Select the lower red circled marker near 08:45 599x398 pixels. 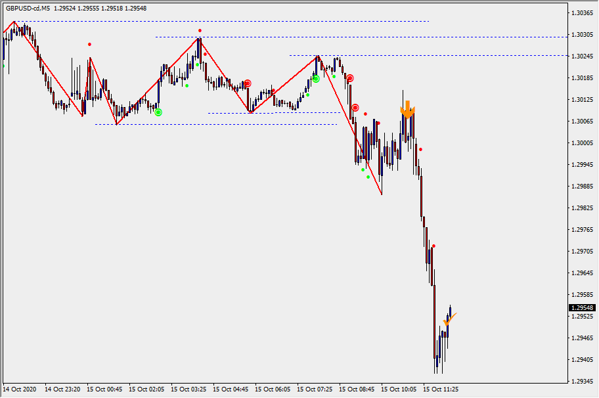[355, 107]
